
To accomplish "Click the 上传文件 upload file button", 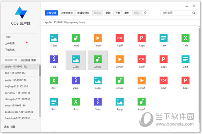I will pyautogui.click(x=51, y=13).
